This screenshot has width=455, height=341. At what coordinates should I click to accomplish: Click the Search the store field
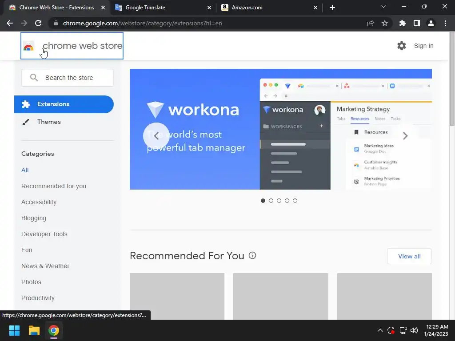point(68,77)
